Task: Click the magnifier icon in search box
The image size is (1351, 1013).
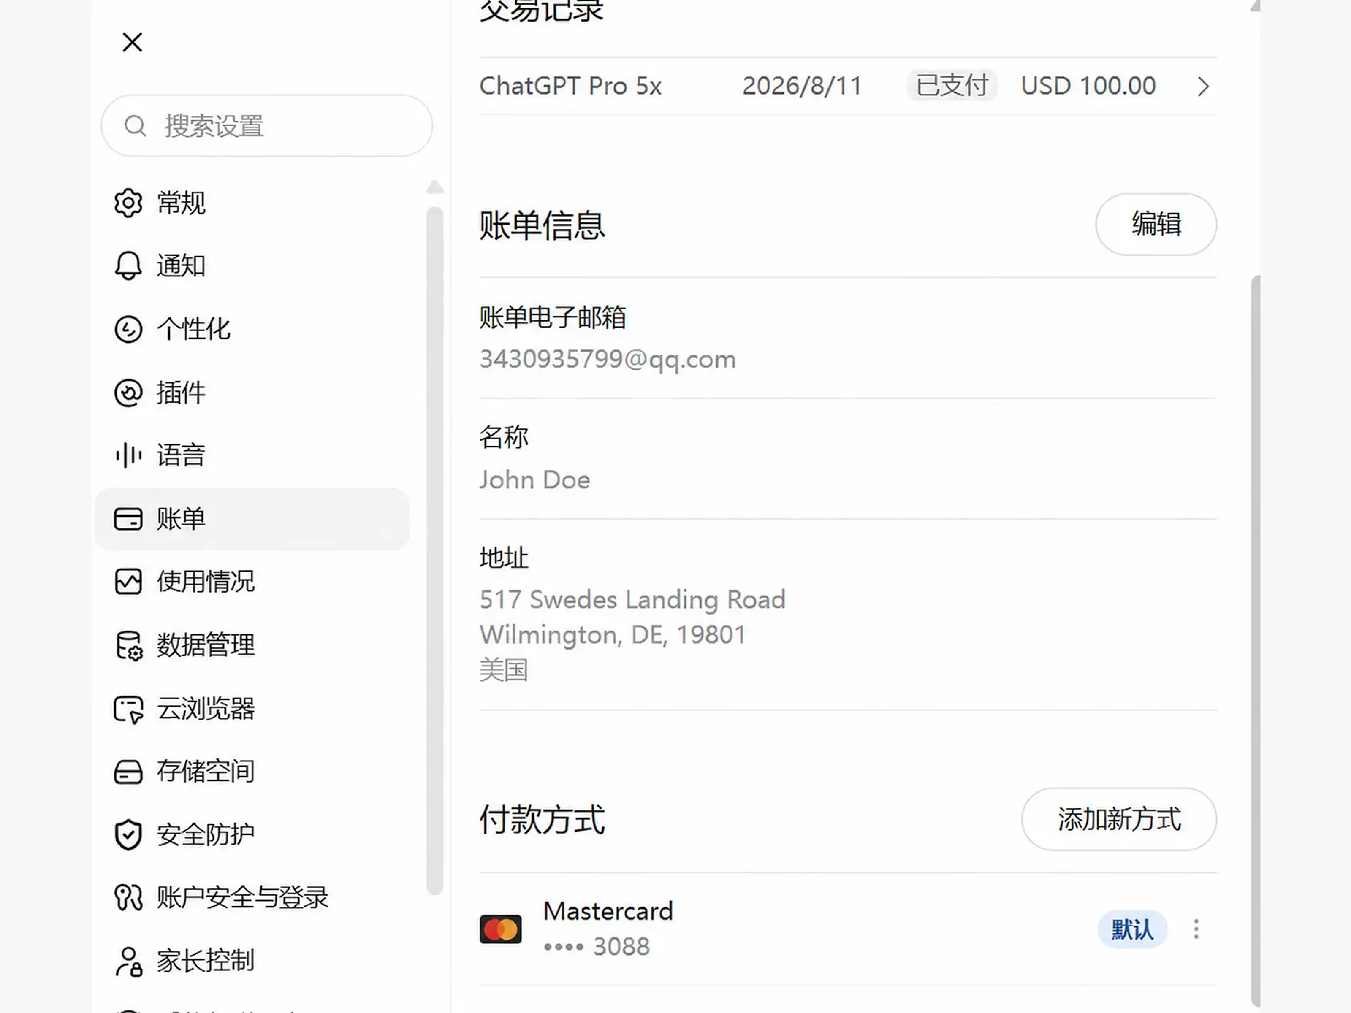Action: pos(135,126)
